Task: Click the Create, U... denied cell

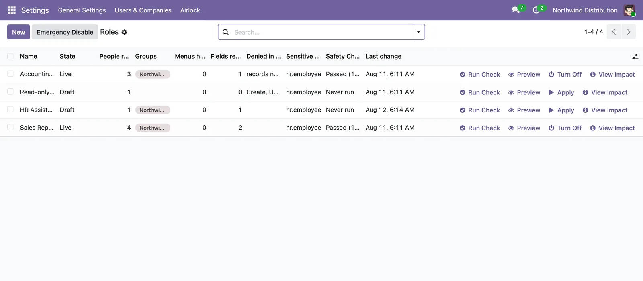Action: click(x=262, y=92)
